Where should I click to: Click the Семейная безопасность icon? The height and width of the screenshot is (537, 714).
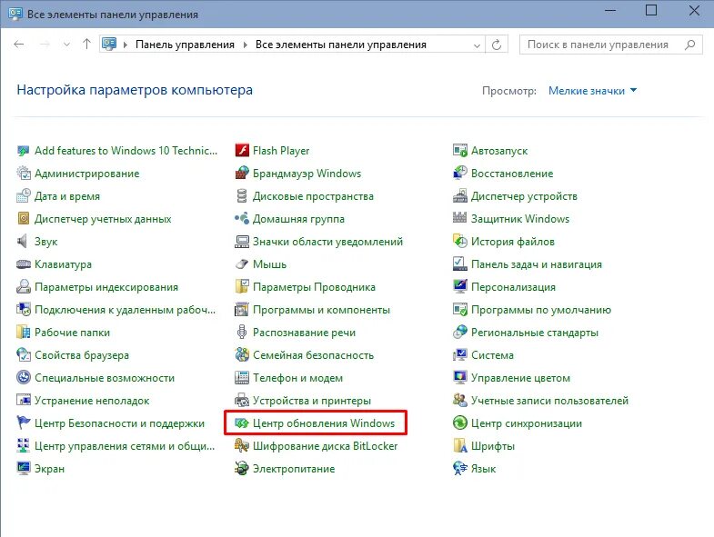(242, 355)
